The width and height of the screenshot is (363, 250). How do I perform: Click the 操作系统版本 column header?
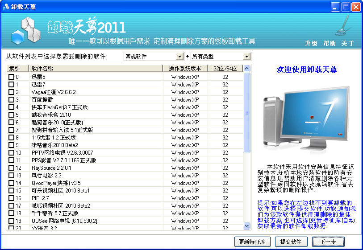(185, 68)
